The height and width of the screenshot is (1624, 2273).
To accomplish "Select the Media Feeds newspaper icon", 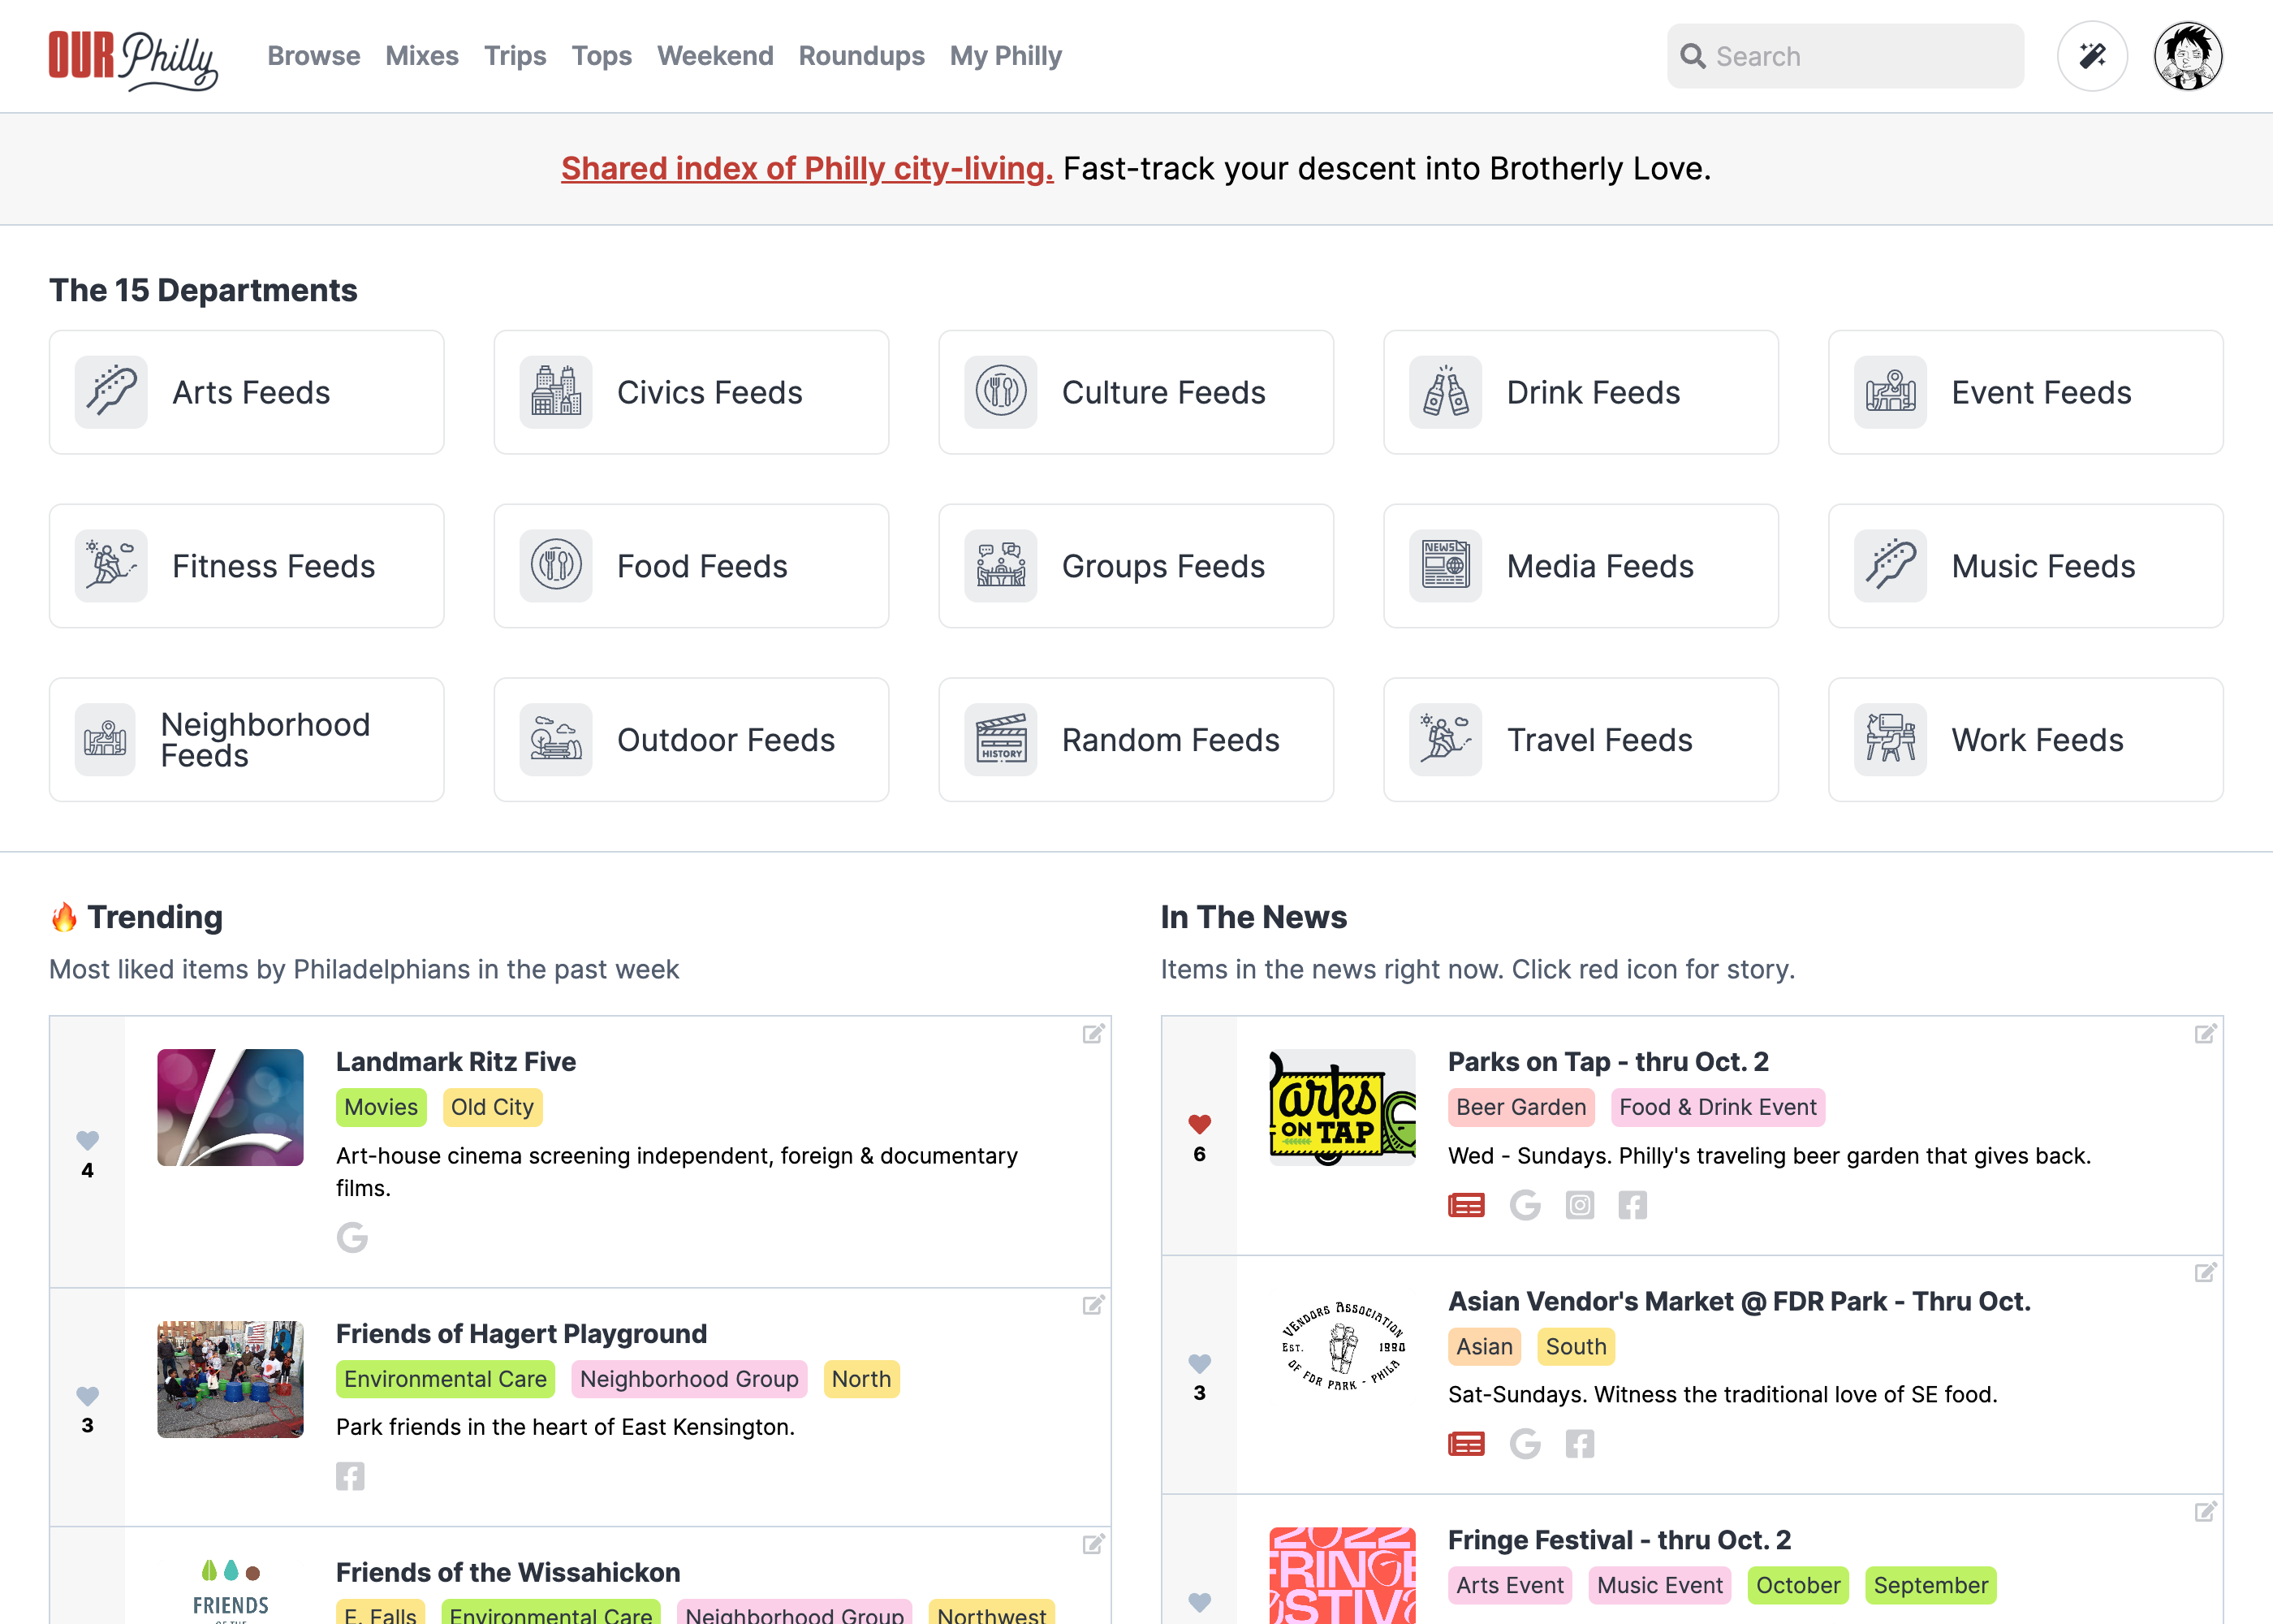I will (1445, 566).
